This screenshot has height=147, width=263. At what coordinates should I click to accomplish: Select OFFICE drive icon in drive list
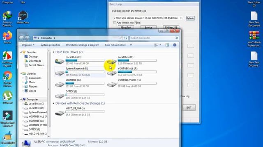60,96
